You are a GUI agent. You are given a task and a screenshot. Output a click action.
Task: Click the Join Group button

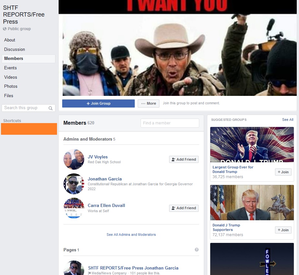tap(98, 103)
